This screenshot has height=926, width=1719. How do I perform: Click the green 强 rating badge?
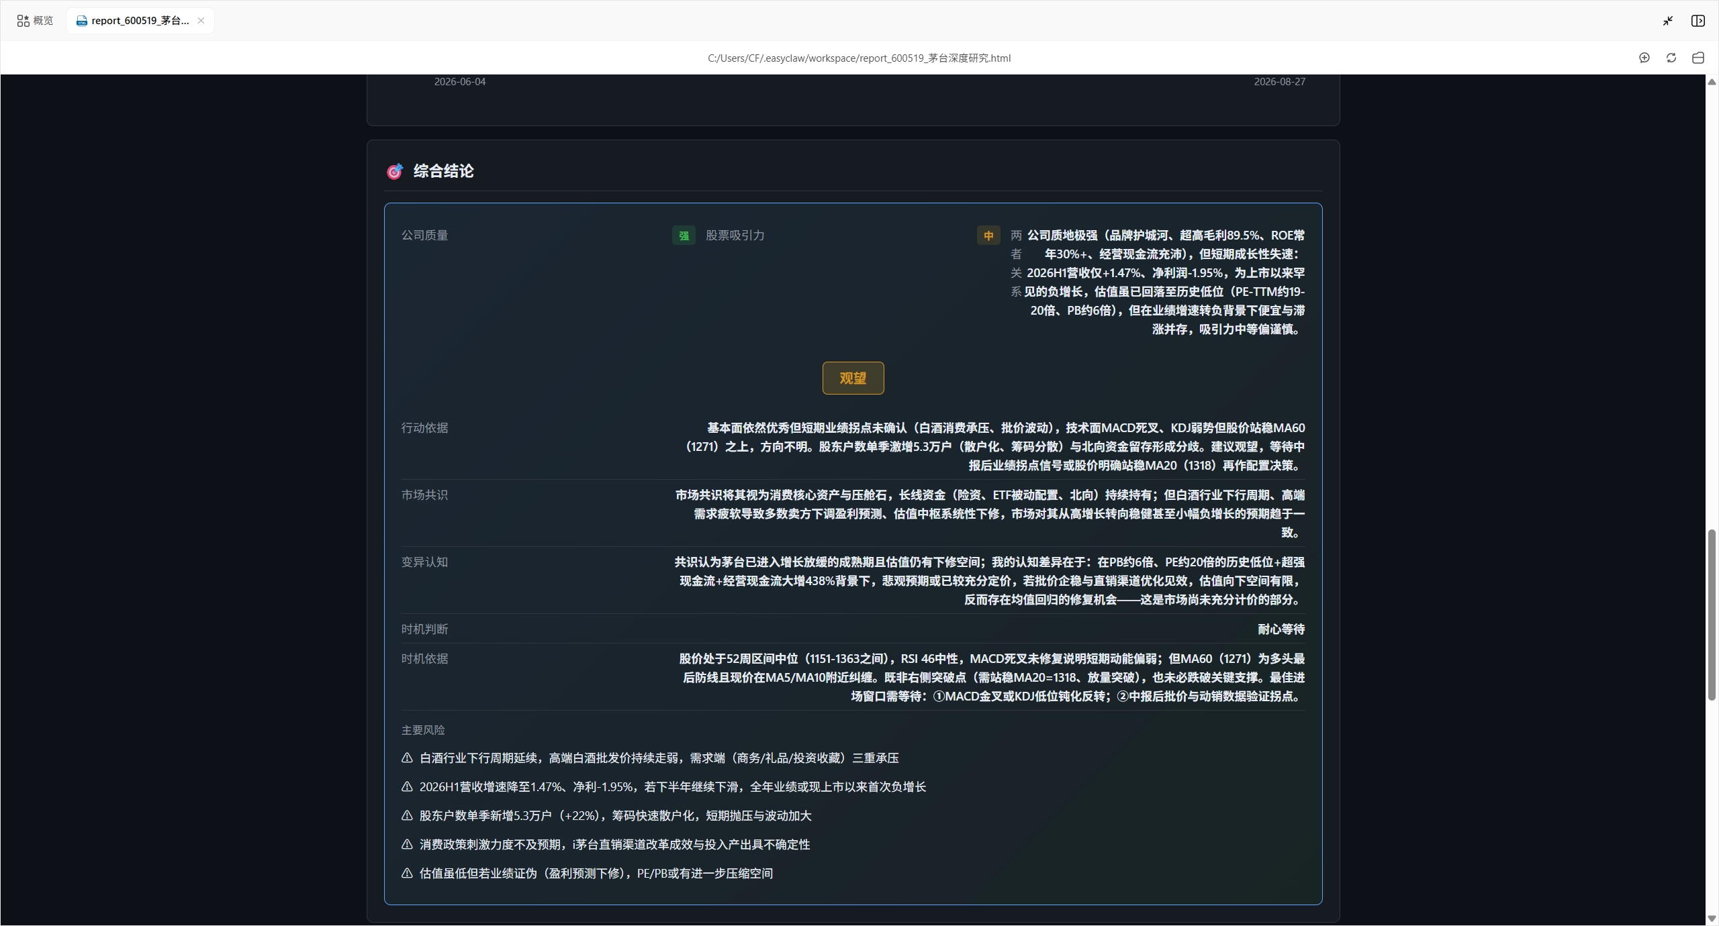pyautogui.click(x=684, y=236)
